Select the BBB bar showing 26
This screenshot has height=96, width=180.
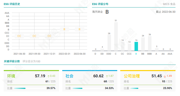150,43
